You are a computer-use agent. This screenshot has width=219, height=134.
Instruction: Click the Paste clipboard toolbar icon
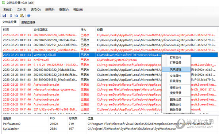22,15
